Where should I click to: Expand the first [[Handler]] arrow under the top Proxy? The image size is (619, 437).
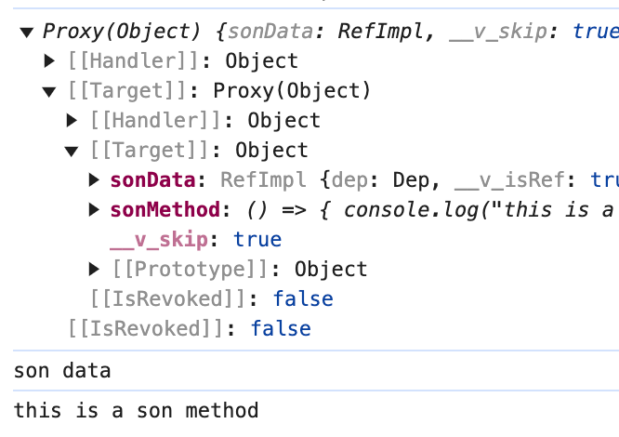(50, 61)
